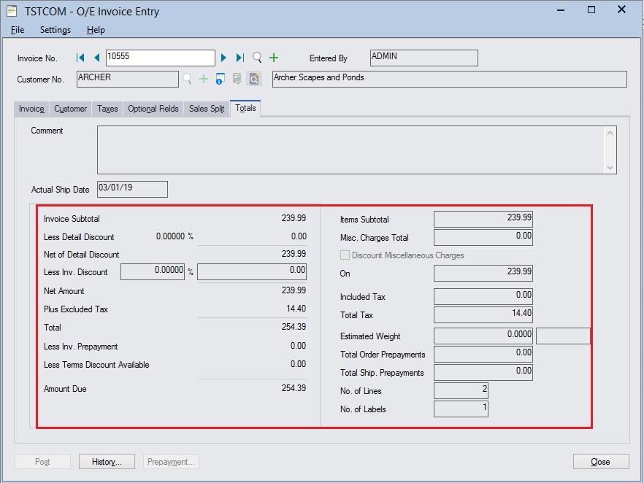Go to the previous invoice record

point(96,58)
